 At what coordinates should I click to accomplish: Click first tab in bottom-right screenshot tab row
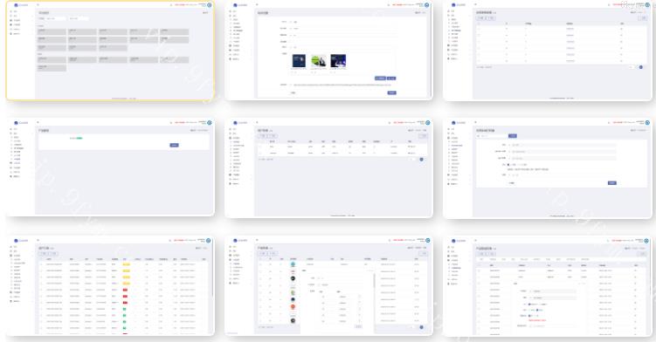point(481,259)
